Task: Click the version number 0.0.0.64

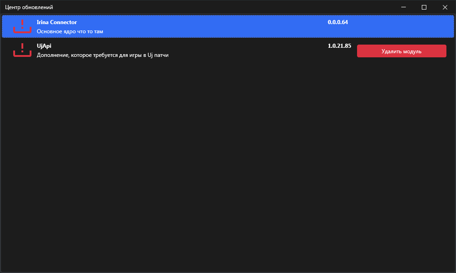Action: [x=337, y=22]
